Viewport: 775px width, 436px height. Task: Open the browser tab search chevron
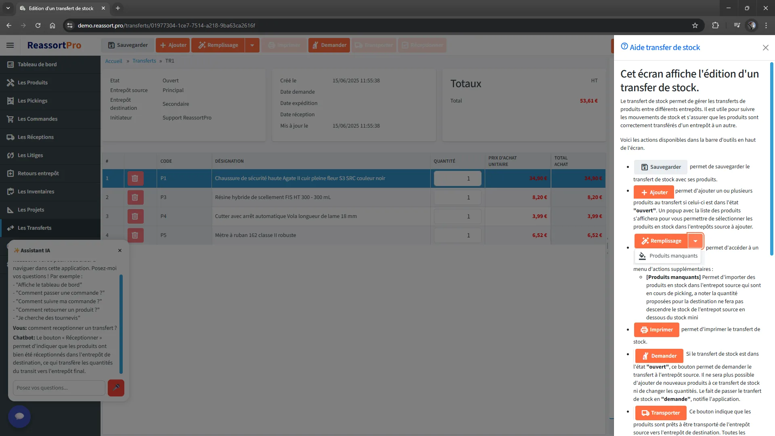(x=8, y=8)
